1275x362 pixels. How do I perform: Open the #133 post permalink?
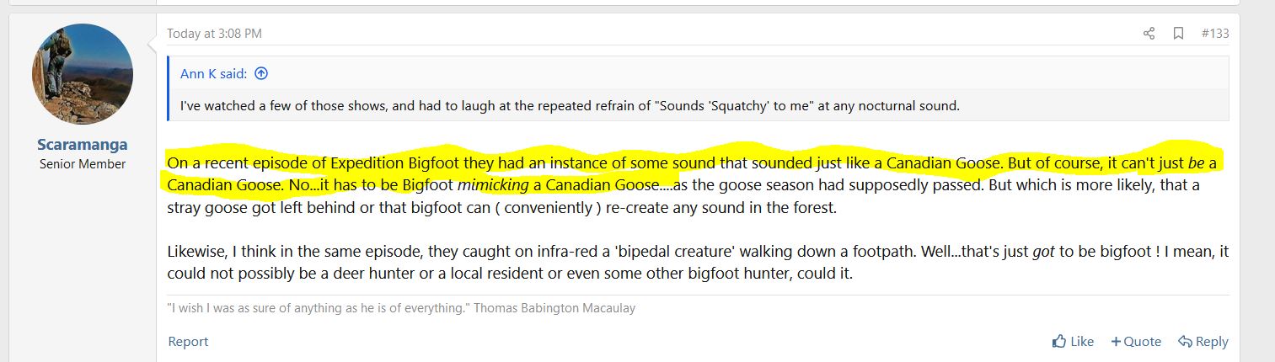[x=1214, y=34]
